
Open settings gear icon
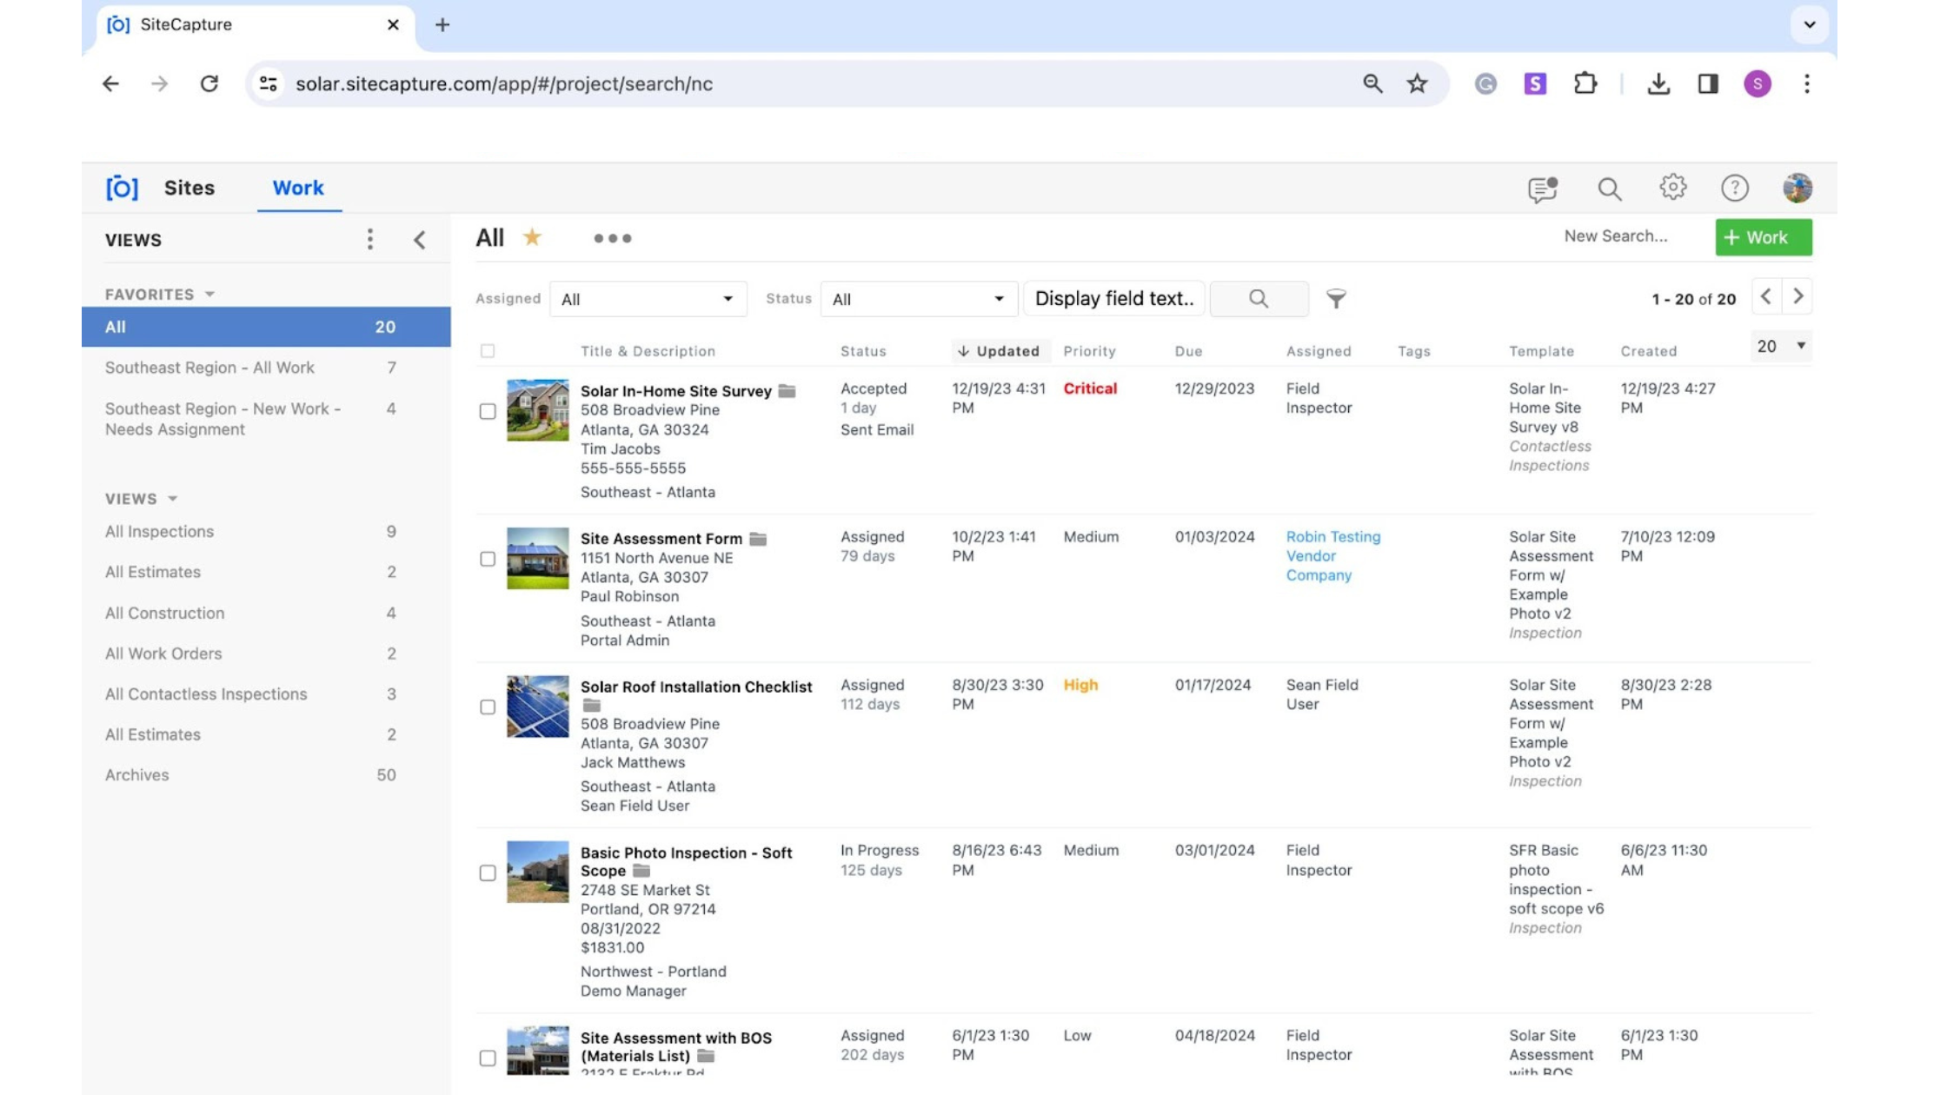pyautogui.click(x=1672, y=188)
